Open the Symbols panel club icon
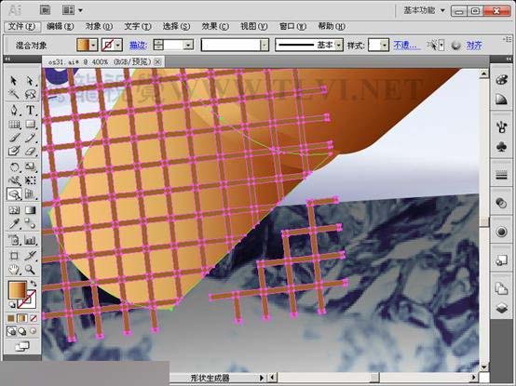This screenshot has width=516, height=386. pyautogui.click(x=501, y=147)
